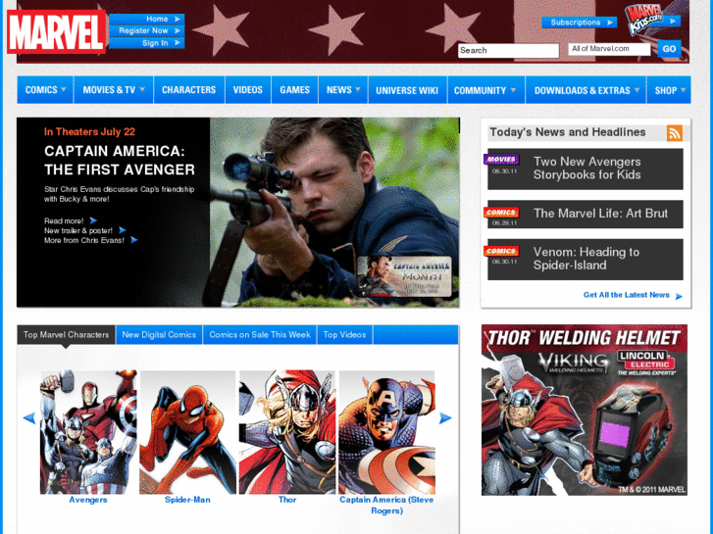Open Universe Wiki
This screenshot has height=534, width=713.
407,90
